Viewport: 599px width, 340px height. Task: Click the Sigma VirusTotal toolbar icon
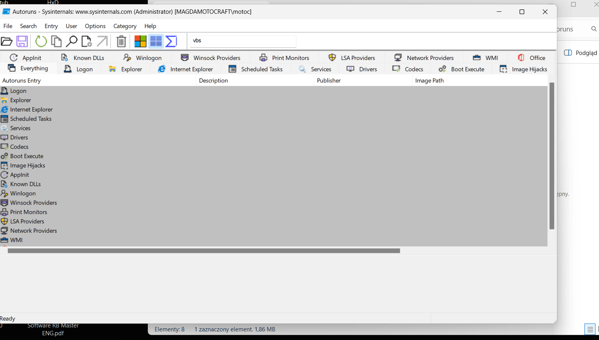tap(171, 41)
